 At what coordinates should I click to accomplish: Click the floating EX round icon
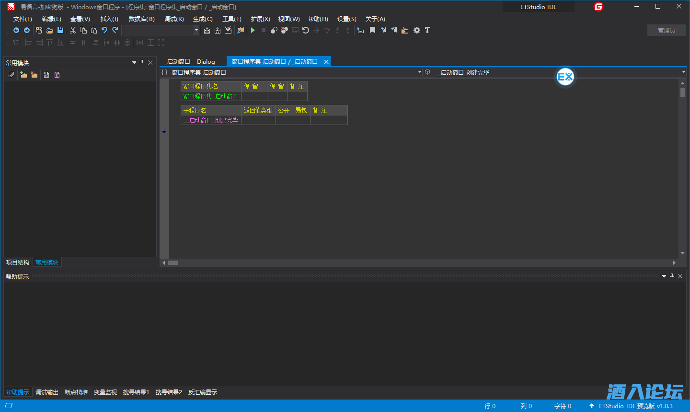[x=565, y=77]
